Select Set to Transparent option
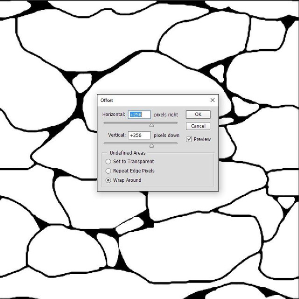 coord(108,162)
